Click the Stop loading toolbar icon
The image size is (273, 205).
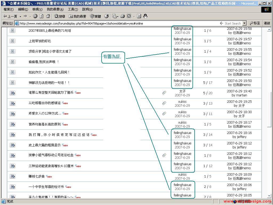(35, 16)
